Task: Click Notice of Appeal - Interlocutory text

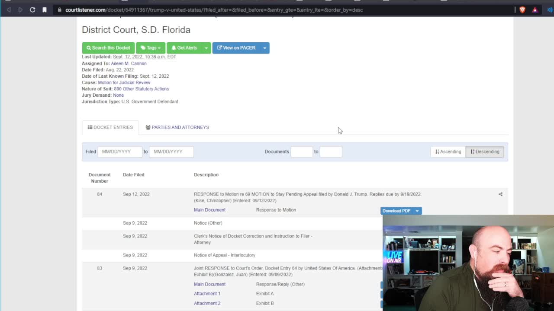Action: (225, 255)
